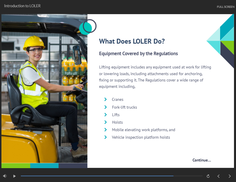This screenshot has height=182, width=236.
Task: Go to previous slide with left arrow
Action: (218, 176)
